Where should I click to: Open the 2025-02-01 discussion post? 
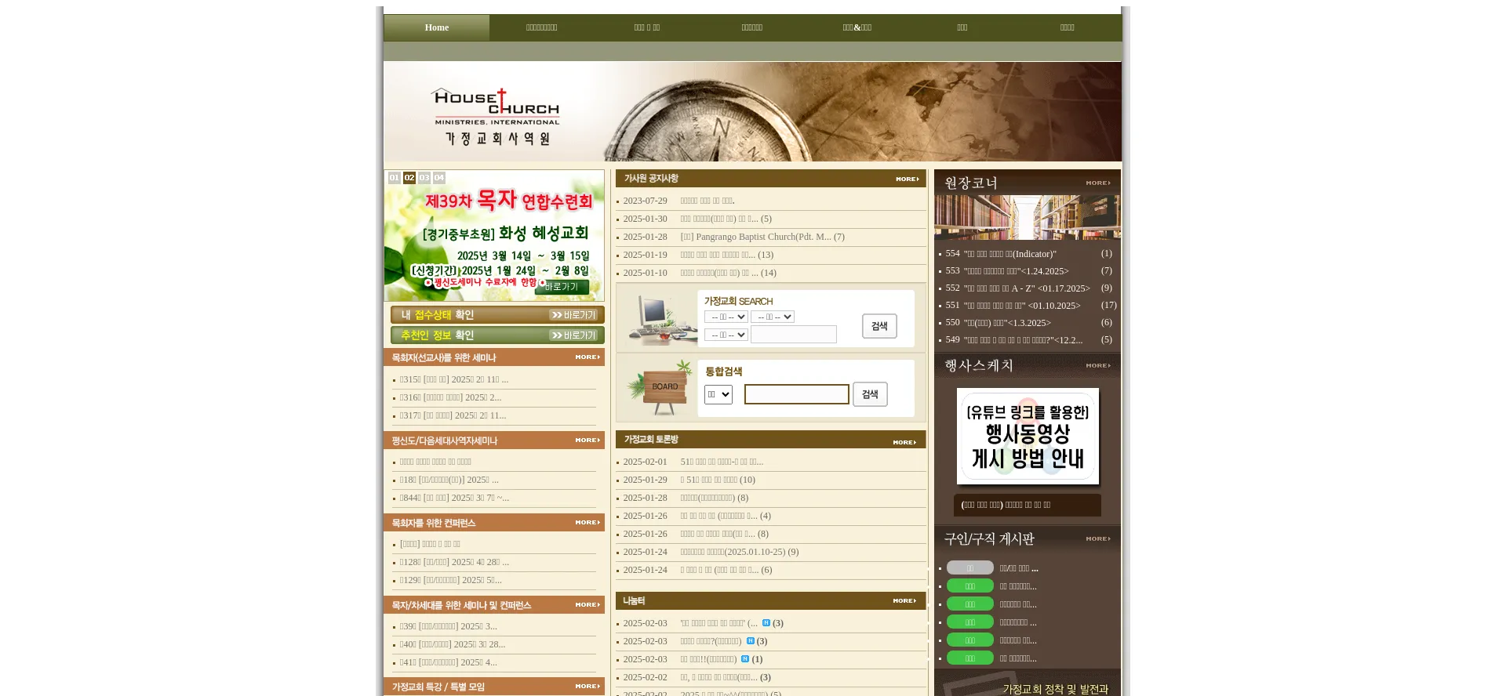(x=722, y=462)
